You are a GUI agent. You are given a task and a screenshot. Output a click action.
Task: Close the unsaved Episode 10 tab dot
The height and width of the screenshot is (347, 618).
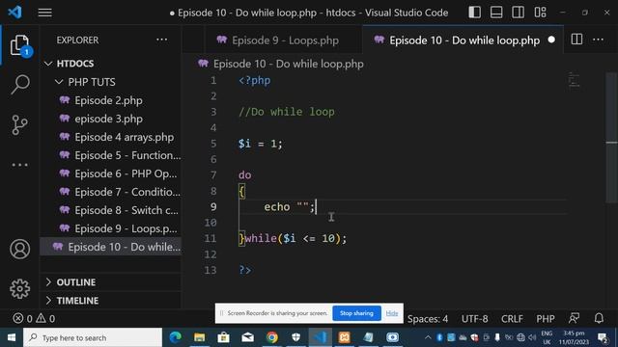pyautogui.click(x=551, y=40)
